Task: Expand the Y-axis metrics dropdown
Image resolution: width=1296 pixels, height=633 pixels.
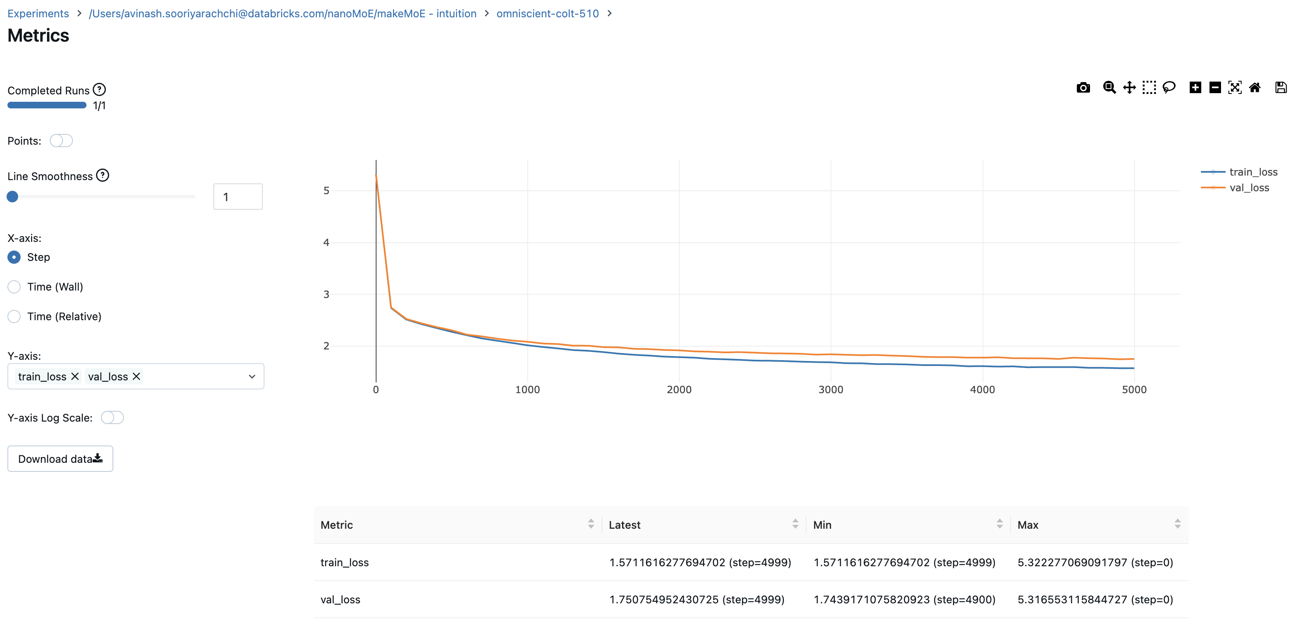Action: point(252,376)
